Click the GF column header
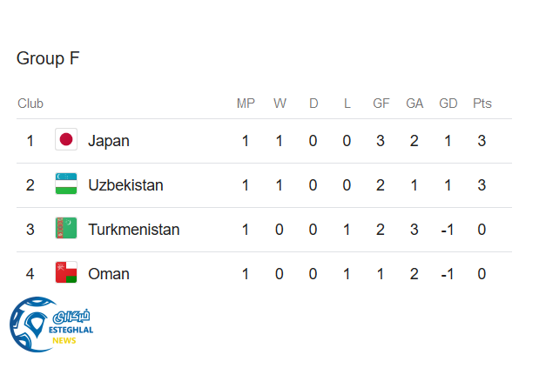Screen dimensions: 546x368 [x=381, y=104]
